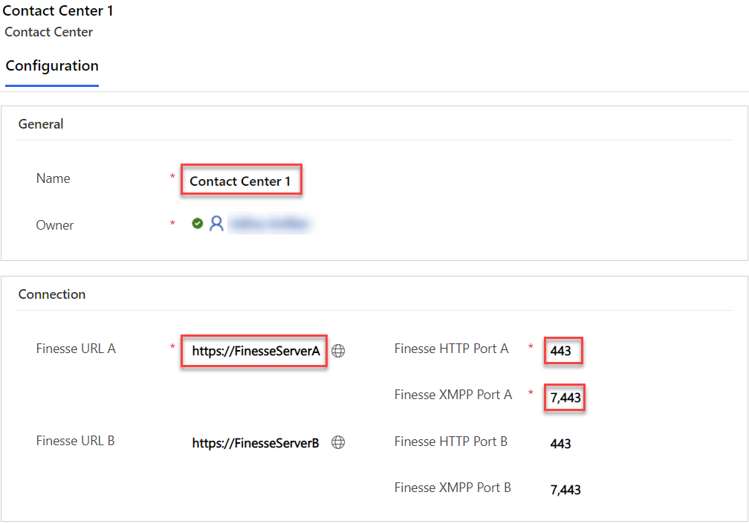This screenshot has height=524, width=749.
Task: Click the Finesse XMPP Port A label
Action: pyautogui.click(x=453, y=395)
